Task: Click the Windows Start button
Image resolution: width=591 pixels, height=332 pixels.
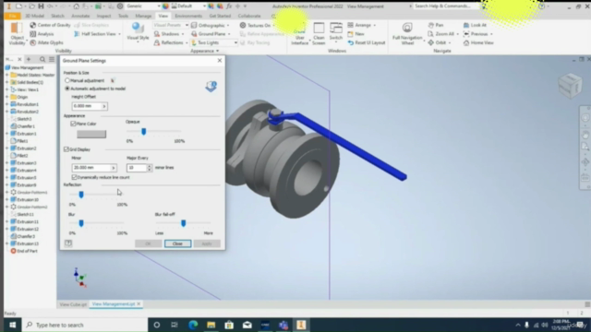Action: pyautogui.click(x=12, y=325)
